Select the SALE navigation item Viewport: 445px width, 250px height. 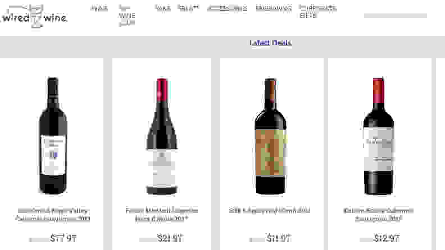163,8
